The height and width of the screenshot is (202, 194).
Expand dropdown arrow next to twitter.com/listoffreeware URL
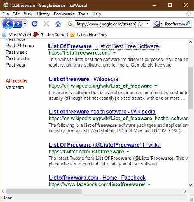(128, 151)
